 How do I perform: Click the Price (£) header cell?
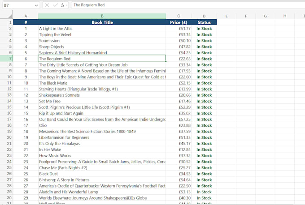[x=179, y=22]
